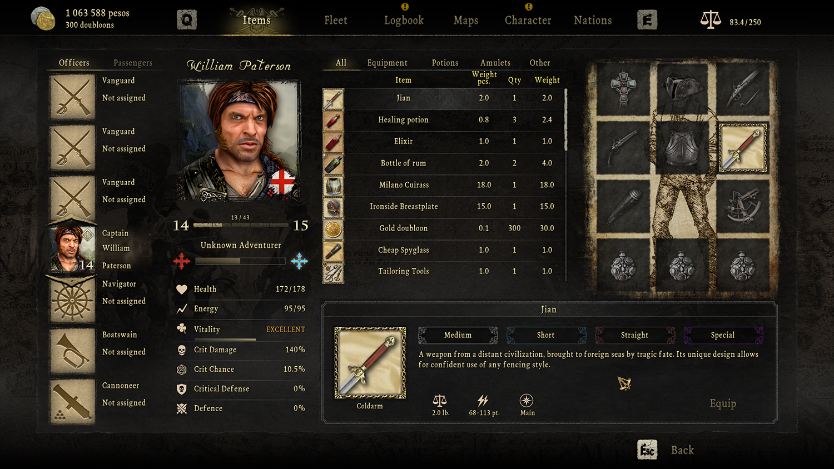The width and height of the screenshot is (834, 469).
Task: Select the Boatswain horn officer slot
Action: (x=72, y=351)
